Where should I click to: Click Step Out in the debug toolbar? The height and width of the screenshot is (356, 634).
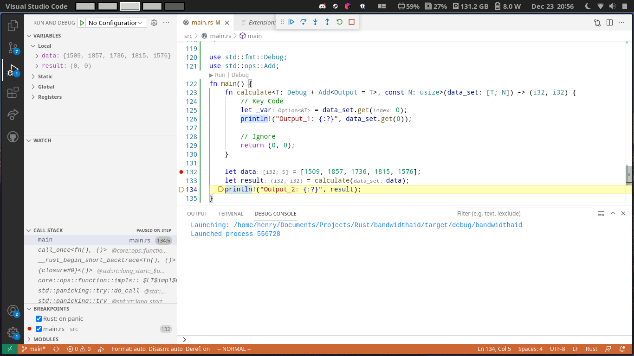coord(327,22)
